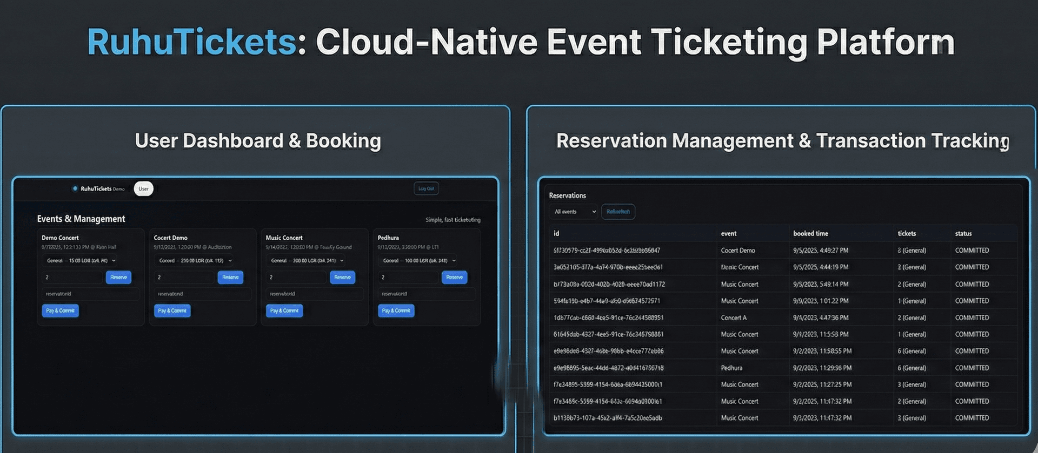Image resolution: width=1038 pixels, height=453 pixels.
Task: Expand the Music Concert ticket type dropdown
Action: pyautogui.click(x=304, y=260)
